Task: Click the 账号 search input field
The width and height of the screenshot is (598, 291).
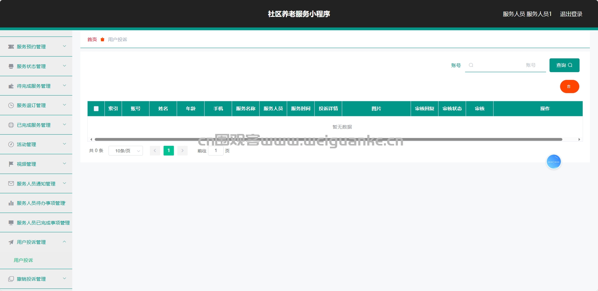Action: [x=505, y=65]
